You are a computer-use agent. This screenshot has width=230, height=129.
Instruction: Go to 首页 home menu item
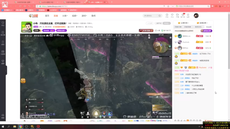pyautogui.click(x=47, y=16)
